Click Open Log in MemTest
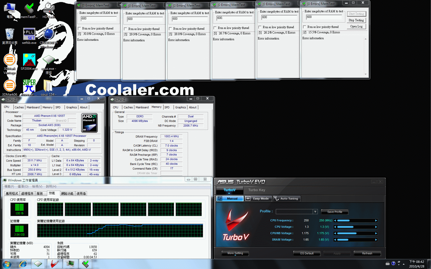Image resolution: width=431 pixels, height=269 pixels. tap(356, 27)
